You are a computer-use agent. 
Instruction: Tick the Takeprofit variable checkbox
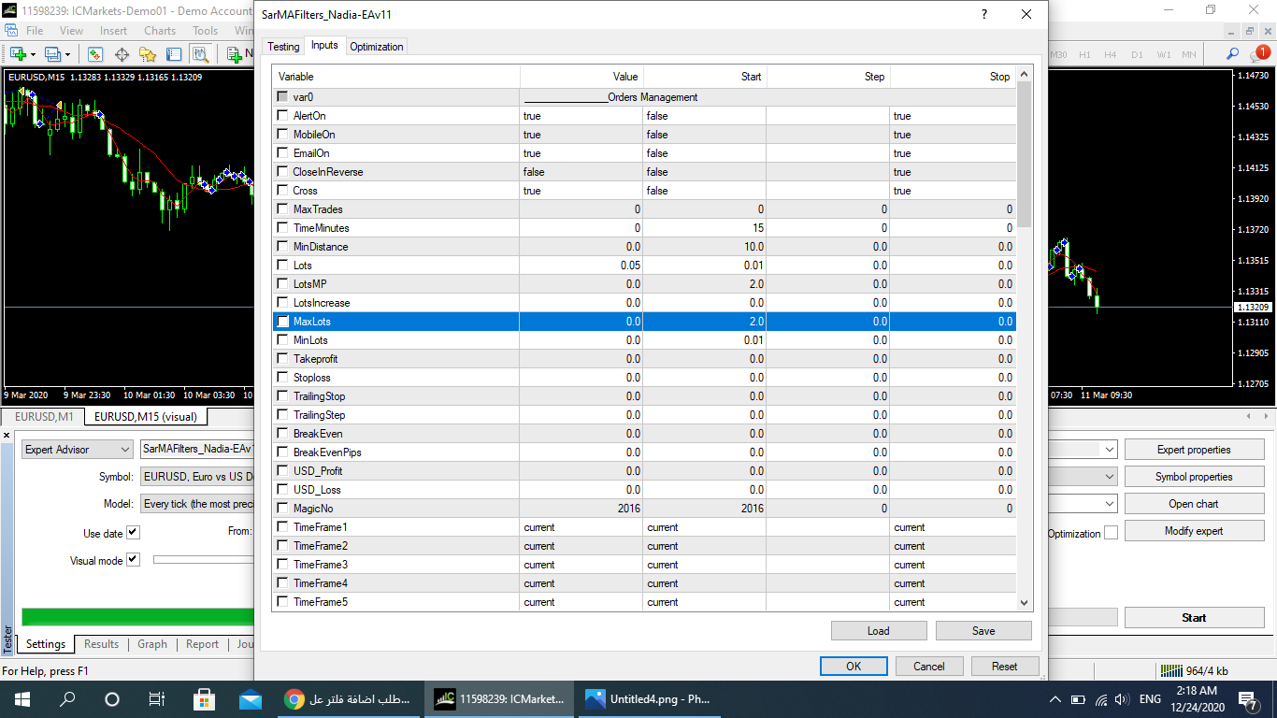click(283, 359)
